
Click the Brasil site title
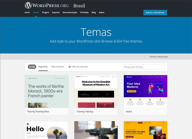(79, 6)
